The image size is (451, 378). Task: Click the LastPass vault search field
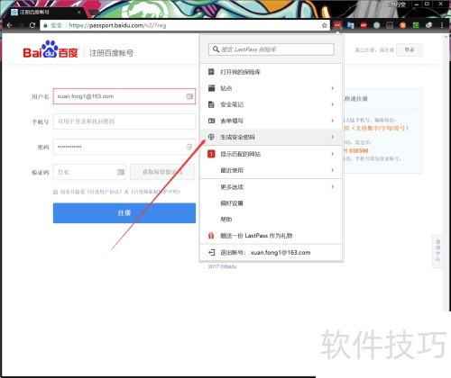pos(272,49)
